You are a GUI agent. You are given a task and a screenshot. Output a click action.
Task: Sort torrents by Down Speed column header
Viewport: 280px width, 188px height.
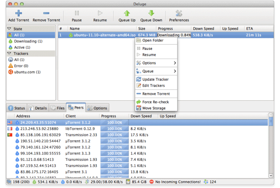pos(205,28)
